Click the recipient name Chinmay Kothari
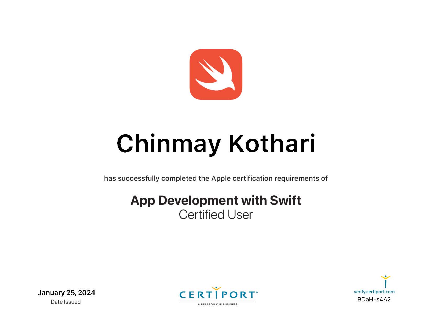 (x=216, y=144)
